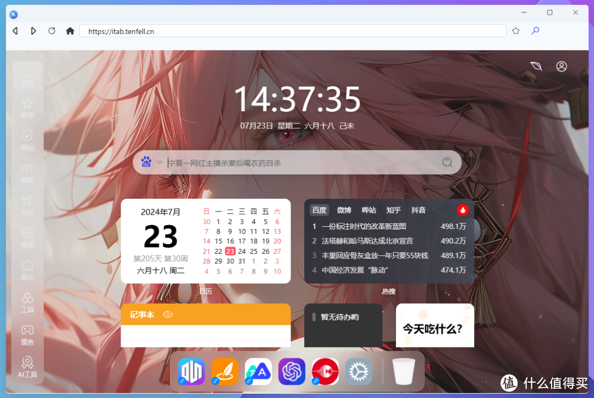Open the 摸鱼 gamepad icon in the sidebar
Viewport: 594px width, 398px height.
tap(28, 334)
